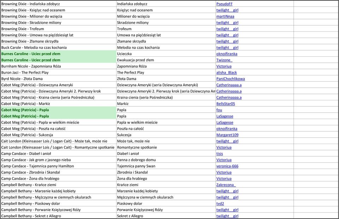339x219 pixels.
Task: Open twilight__girl link in Skradzione miliony row
Action: click(x=227, y=23)
